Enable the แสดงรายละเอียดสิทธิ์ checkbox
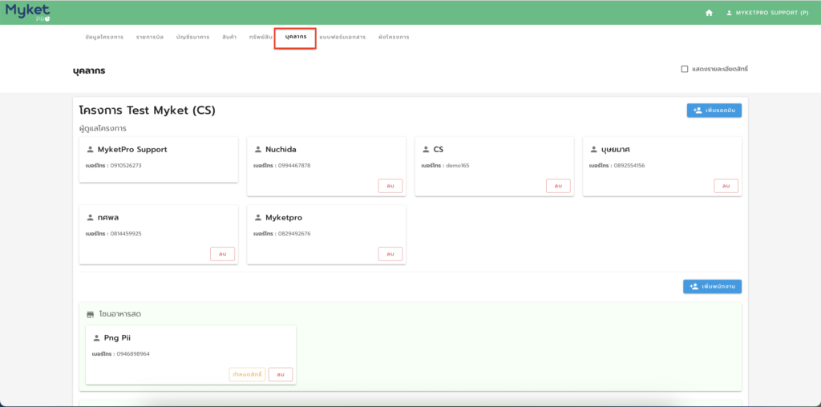Image resolution: width=821 pixels, height=407 pixels. coord(685,70)
